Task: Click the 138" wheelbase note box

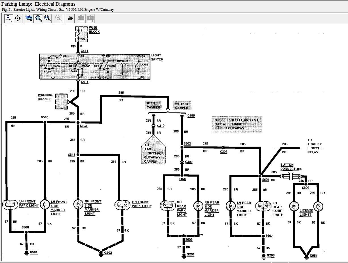Action: [x=237, y=124]
